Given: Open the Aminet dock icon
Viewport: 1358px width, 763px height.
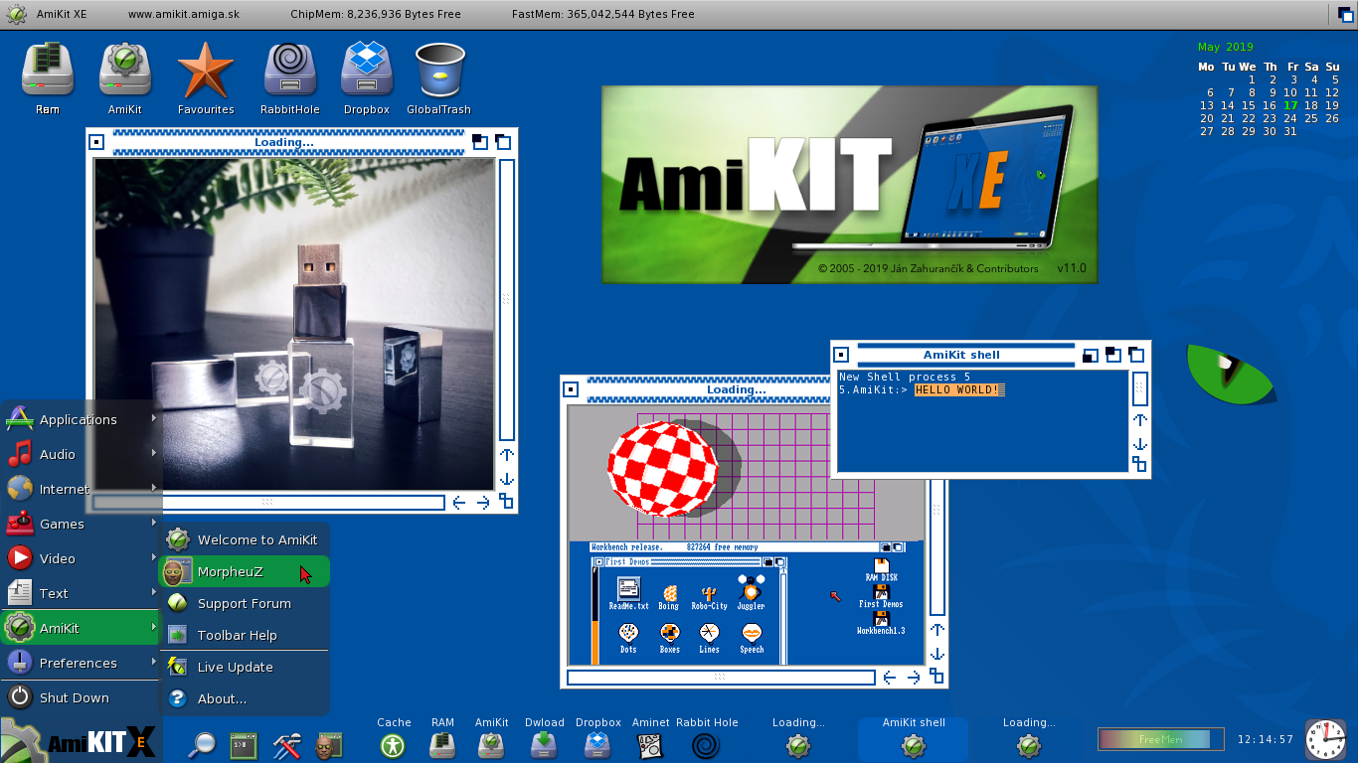Looking at the screenshot, I should [650, 744].
